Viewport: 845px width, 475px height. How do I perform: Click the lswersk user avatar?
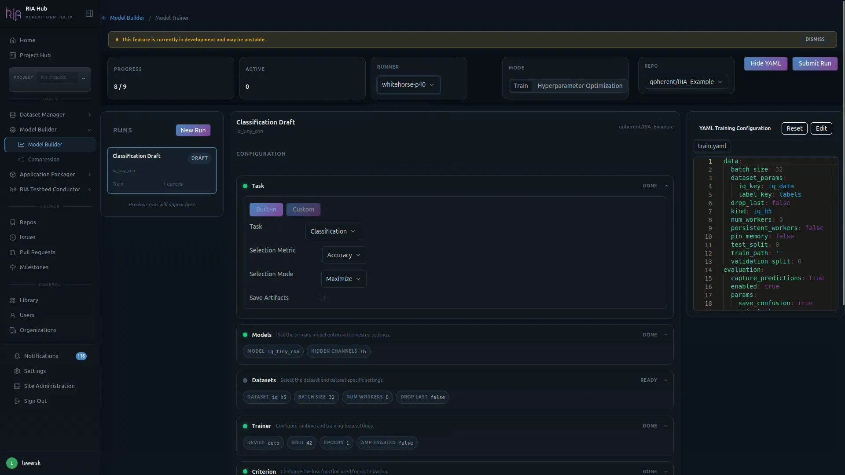click(x=12, y=463)
